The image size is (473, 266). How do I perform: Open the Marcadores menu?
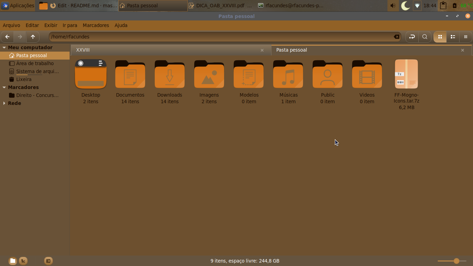(x=96, y=25)
